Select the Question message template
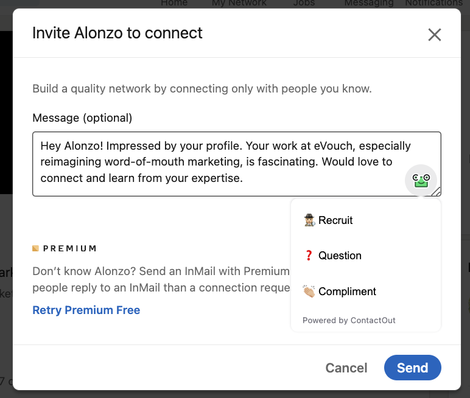Image resolution: width=470 pixels, height=398 pixels. click(340, 256)
